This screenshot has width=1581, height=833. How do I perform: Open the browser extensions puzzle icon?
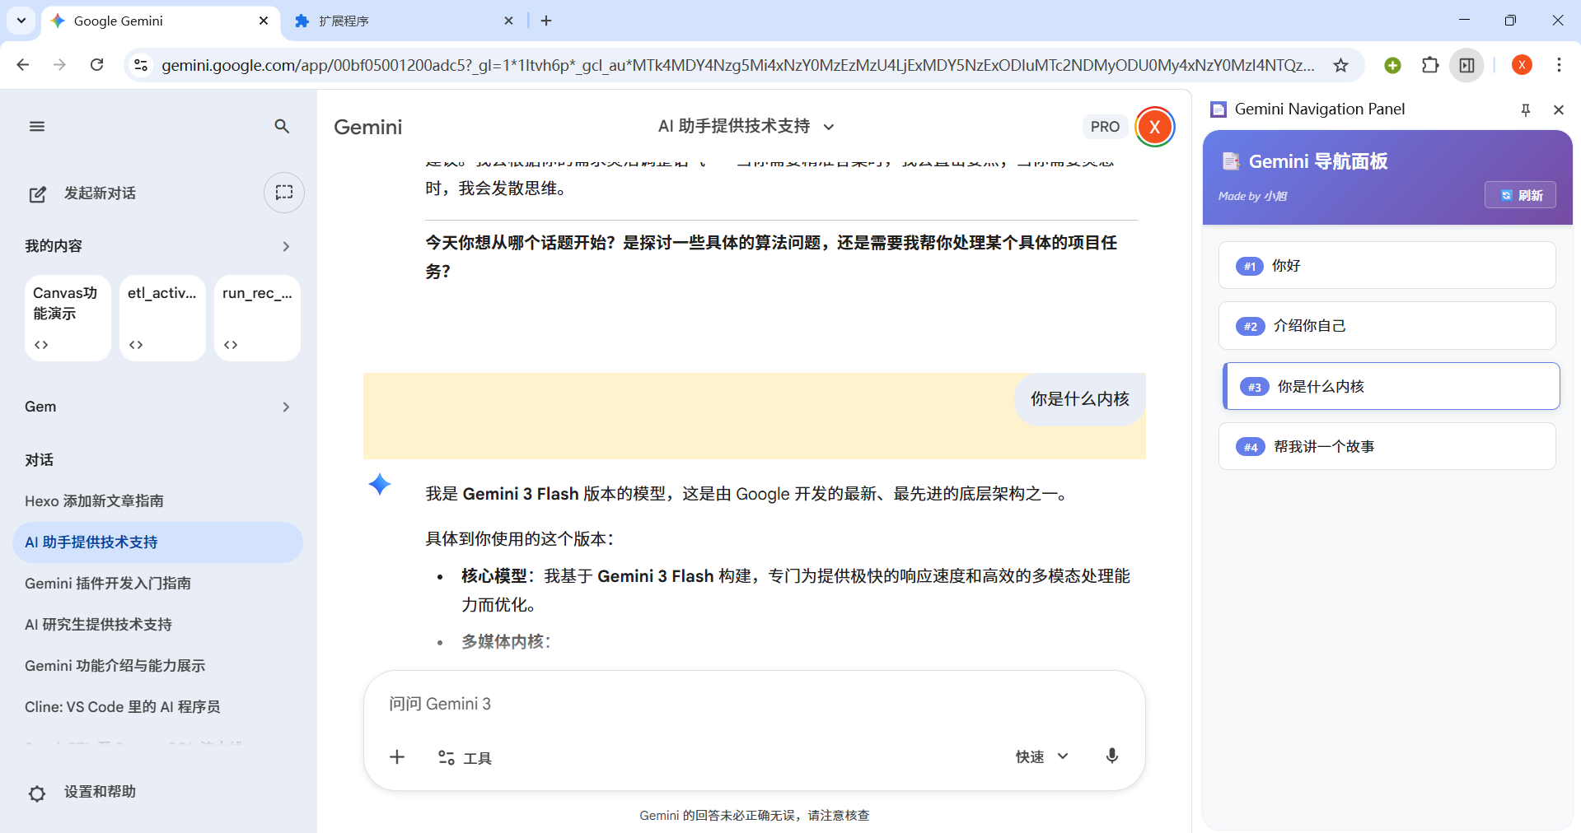coord(1430,65)
